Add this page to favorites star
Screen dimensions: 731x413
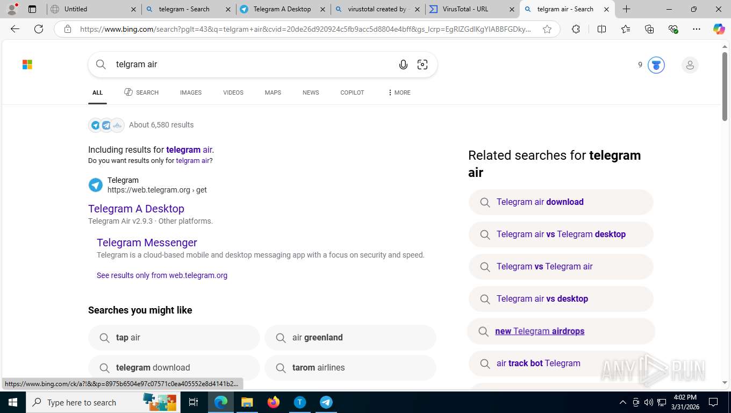pyautogui.click(x=547, y=29)
